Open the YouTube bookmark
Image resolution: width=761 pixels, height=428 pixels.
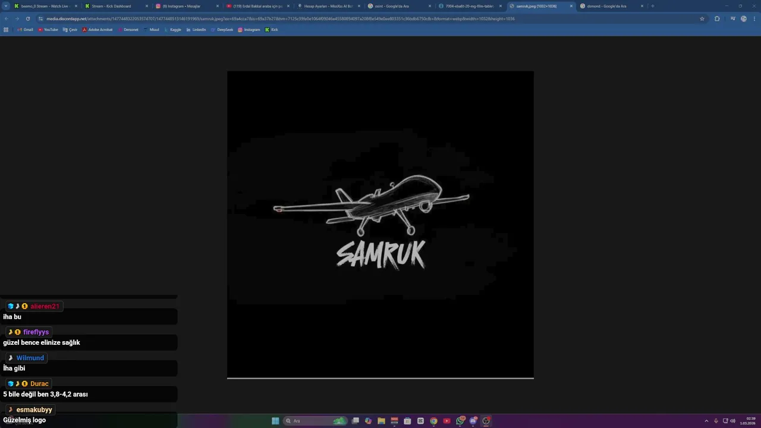[48, 29]
